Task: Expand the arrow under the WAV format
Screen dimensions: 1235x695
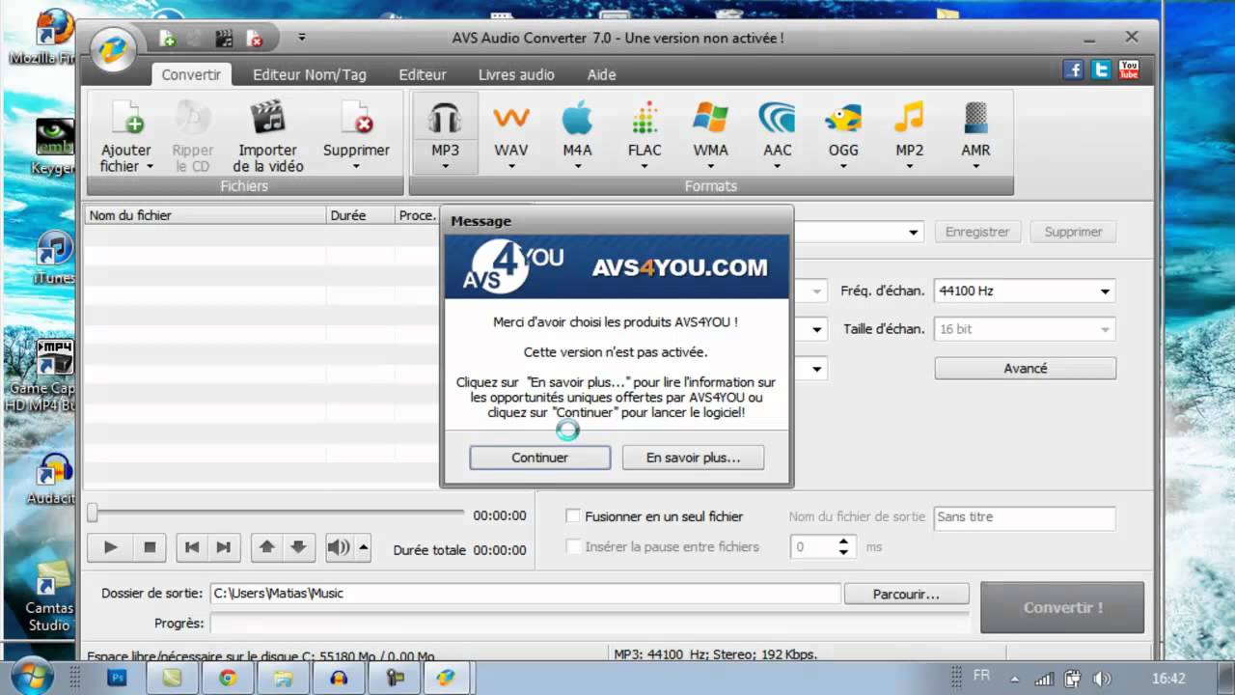Action: tap(511, 166)
